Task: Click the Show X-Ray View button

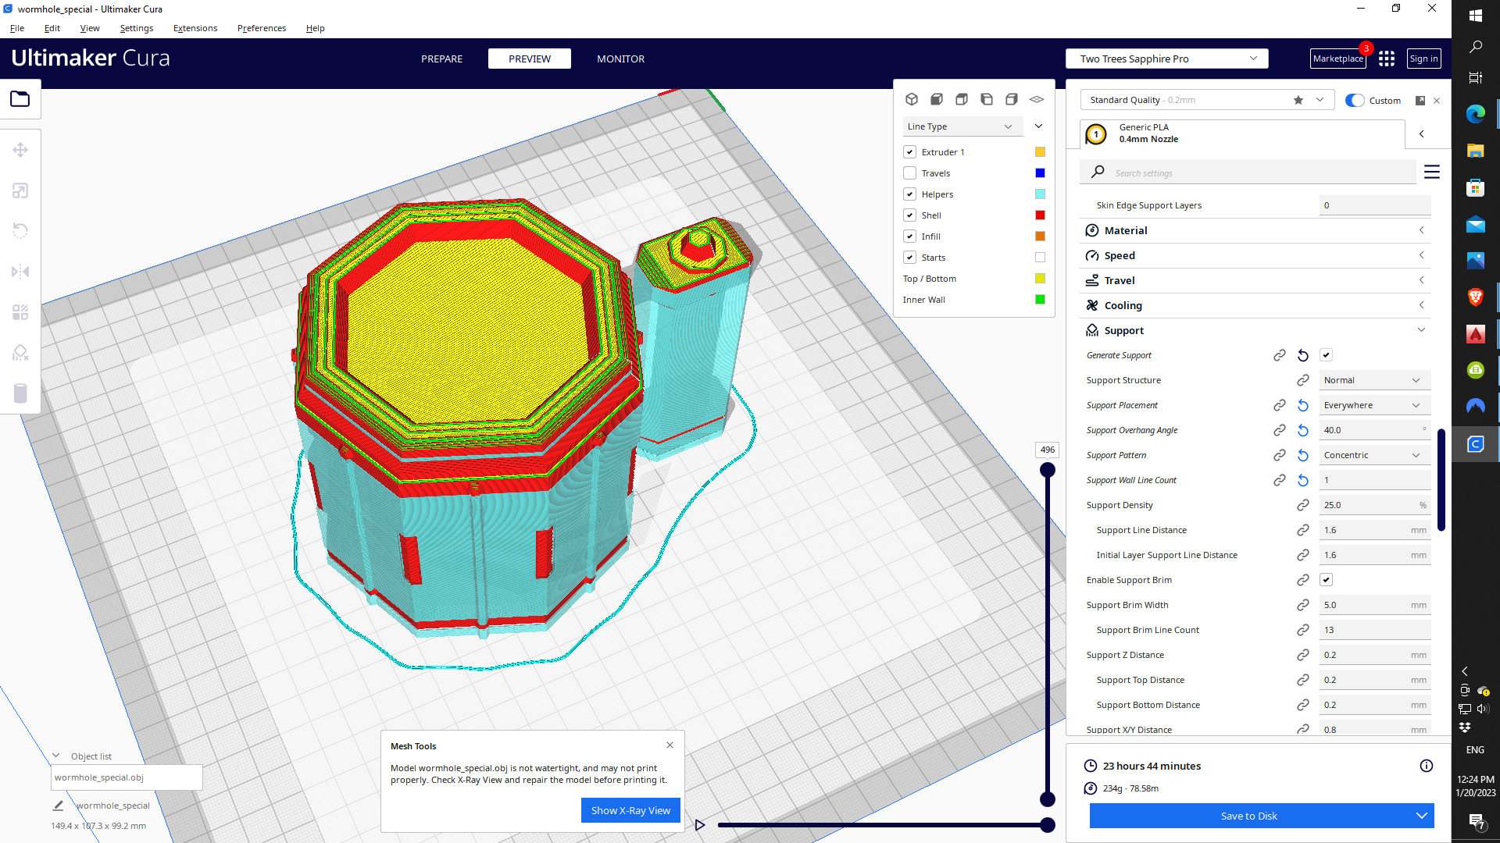Action: (x=630, y=810)
